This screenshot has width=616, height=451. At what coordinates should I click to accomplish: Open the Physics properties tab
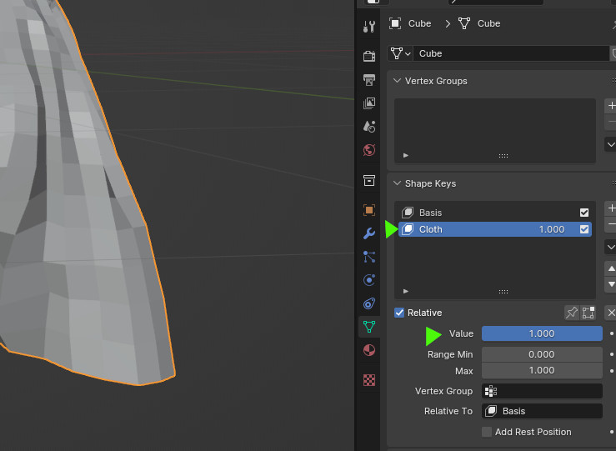[369, 280]
